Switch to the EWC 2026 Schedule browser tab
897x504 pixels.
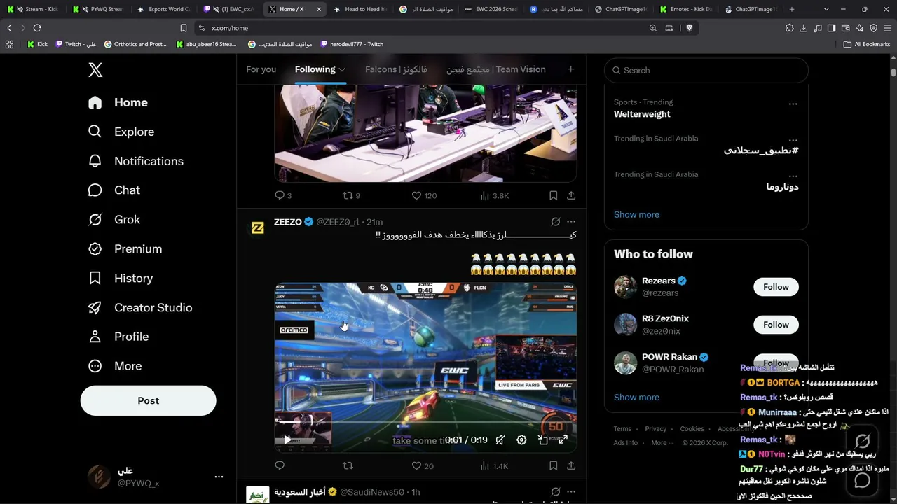491,9
